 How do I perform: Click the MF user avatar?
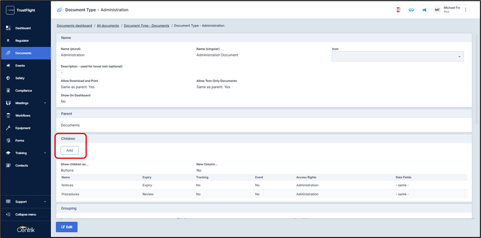tap(437, 10)
